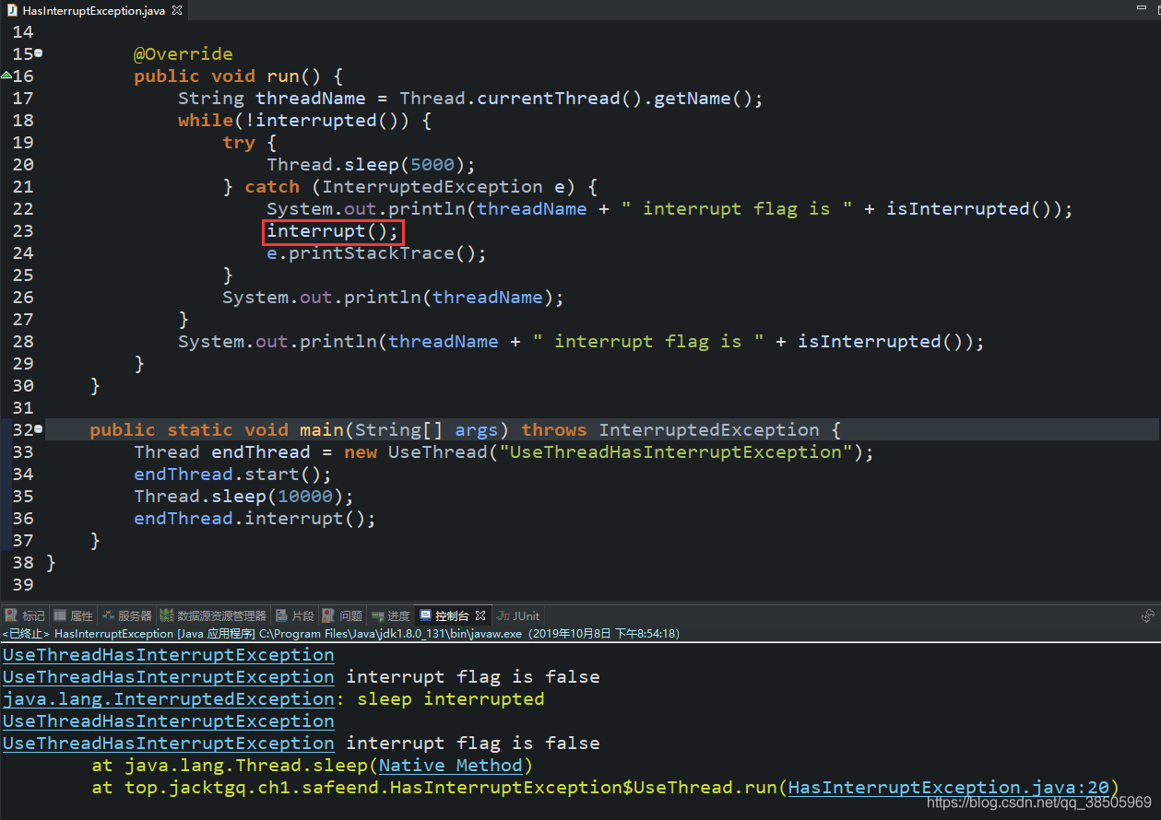
Task: Collapse the fold marker at line 15
Action: pos(39,53)
